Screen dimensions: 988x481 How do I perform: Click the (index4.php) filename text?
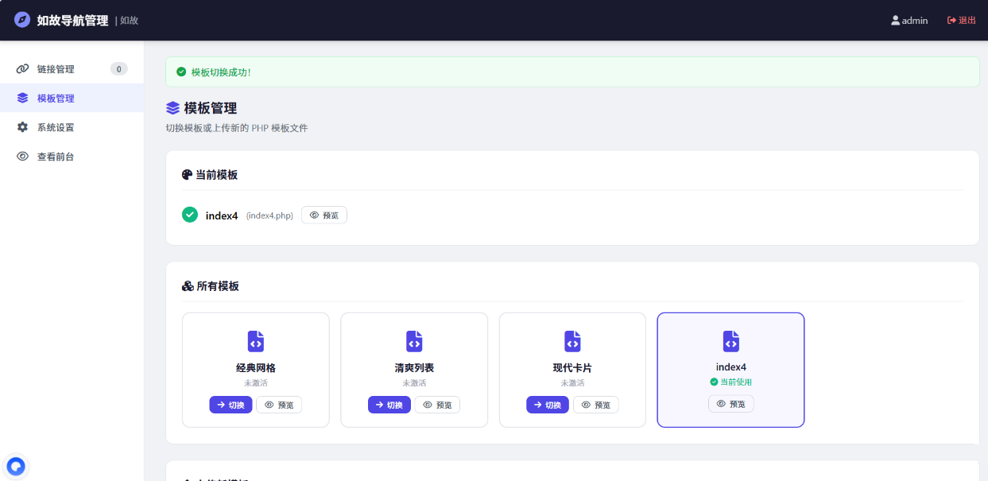point(269,215)
